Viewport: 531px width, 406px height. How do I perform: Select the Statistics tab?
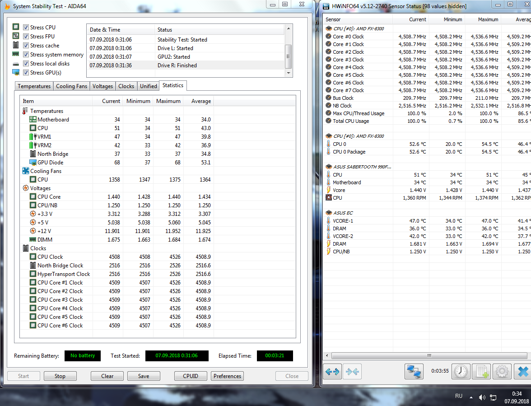pos(172,85)
